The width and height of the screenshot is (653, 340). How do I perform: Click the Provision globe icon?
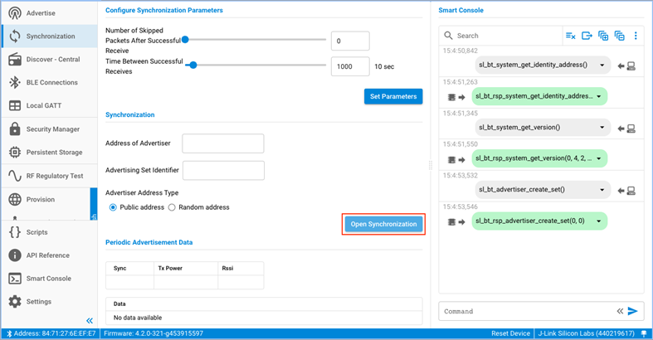pos(15,199)
